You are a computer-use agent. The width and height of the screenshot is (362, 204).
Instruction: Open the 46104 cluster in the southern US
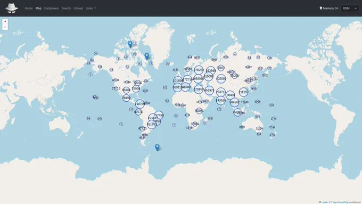click(x=126, y=90)
